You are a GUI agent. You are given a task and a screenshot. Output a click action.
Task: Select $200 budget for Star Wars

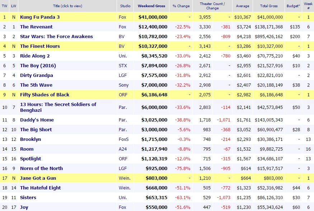pyautogui.click(x=295, y=36)
